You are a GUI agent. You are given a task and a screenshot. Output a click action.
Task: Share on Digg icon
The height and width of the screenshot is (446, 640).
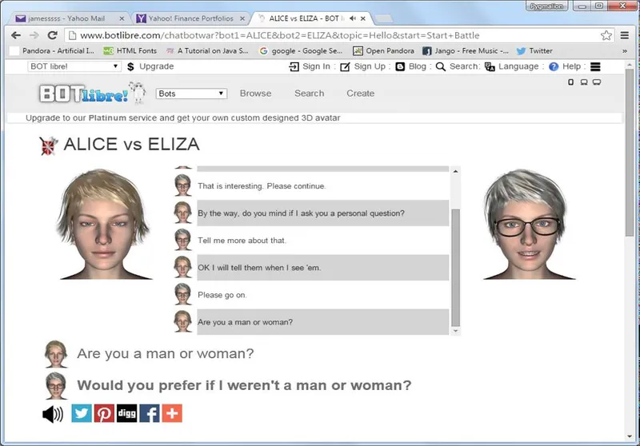coord(127,413)
